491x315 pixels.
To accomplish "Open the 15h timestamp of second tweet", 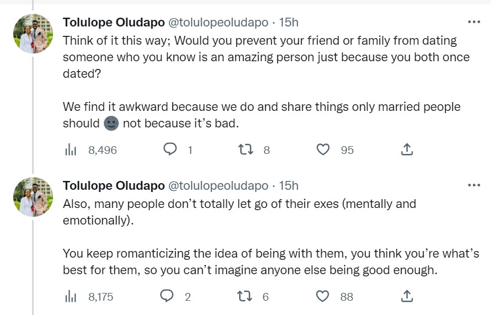I will click(289, 185).
